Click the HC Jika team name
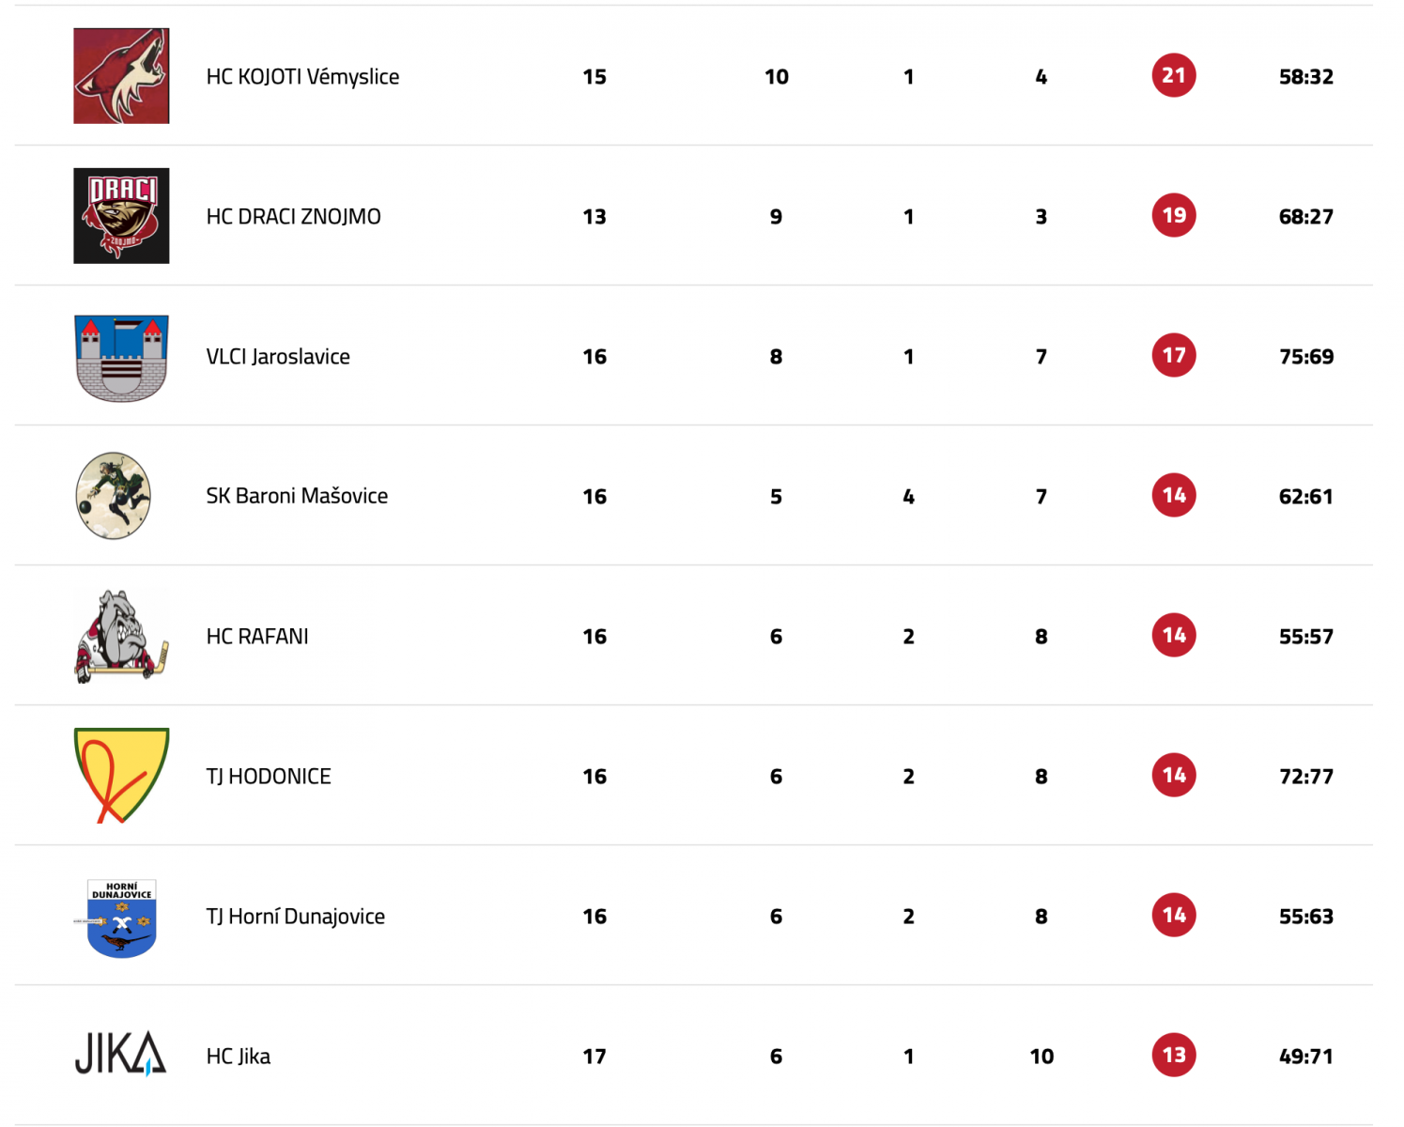 [x=238, y=1057]
